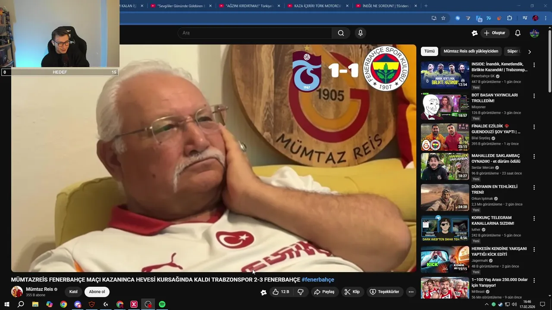Image resolution: width=552 pixels, height=310 pixels.
Task: Click the install app icon in address bar
Action: coord(434,18)
